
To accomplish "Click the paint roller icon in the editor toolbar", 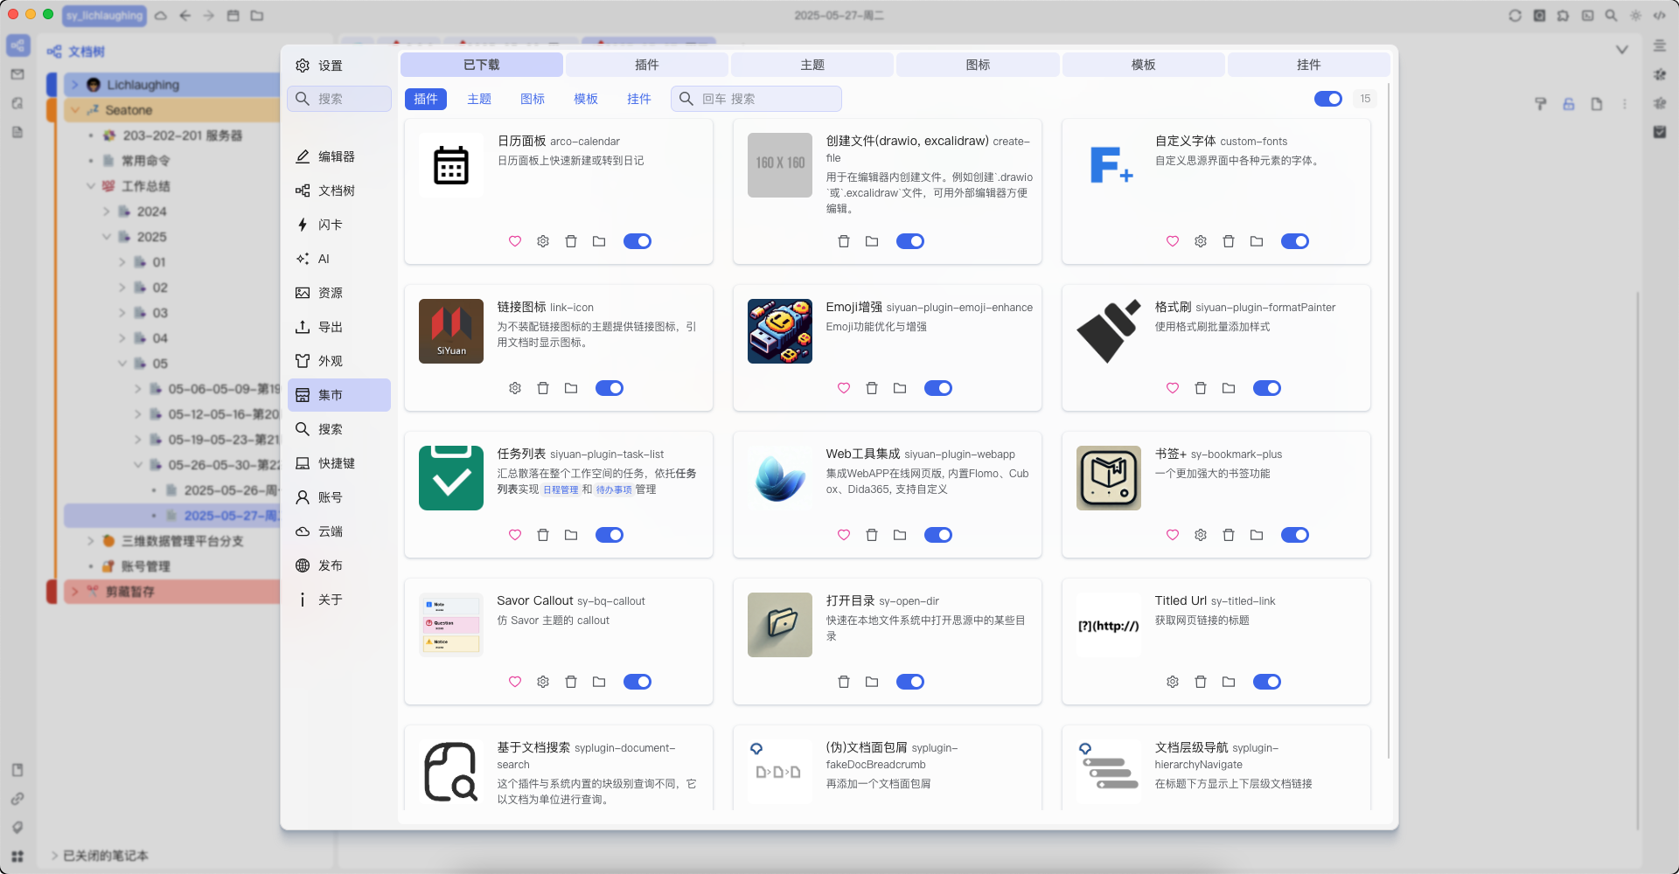I will [1541, 104].
